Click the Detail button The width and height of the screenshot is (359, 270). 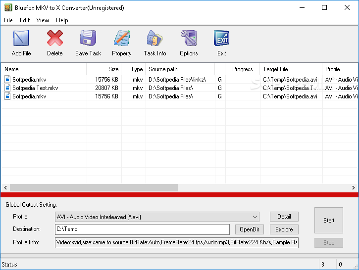[284, 217]
